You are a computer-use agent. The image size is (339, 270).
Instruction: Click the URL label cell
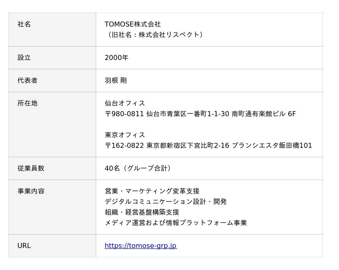pos(52,245)
